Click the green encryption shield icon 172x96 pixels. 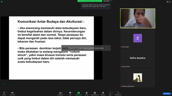tap(2, 2)
